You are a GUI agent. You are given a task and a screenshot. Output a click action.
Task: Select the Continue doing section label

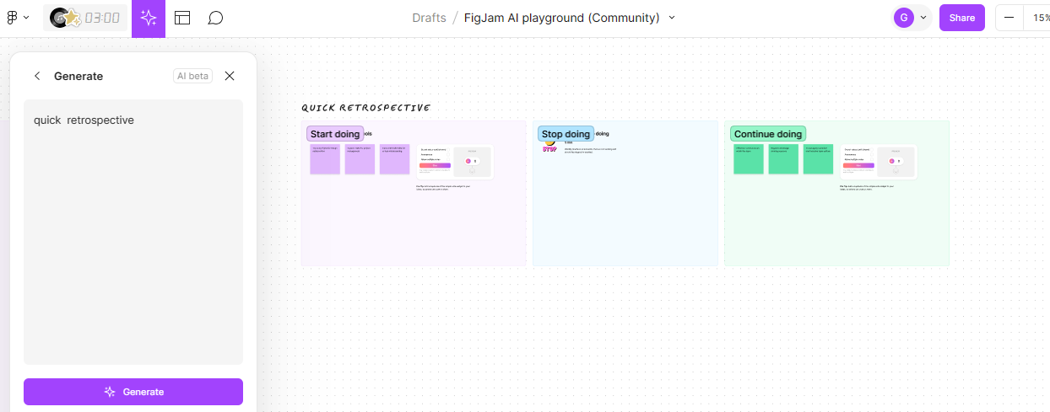pos(768,134)
